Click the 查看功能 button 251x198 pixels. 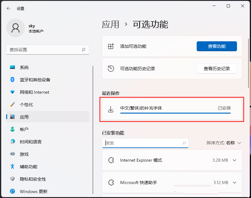[x=217, y=46]
